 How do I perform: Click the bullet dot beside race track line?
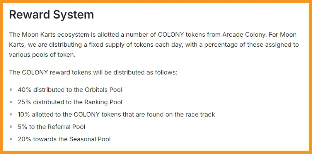click(11, 114)
